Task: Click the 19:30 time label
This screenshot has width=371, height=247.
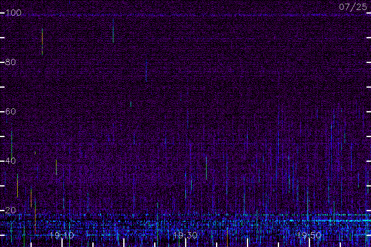Action: (185, 235)
